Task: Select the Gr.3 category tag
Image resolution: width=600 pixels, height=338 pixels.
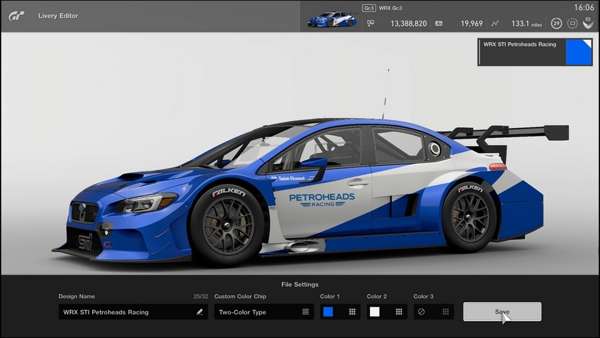Action: 369,9
